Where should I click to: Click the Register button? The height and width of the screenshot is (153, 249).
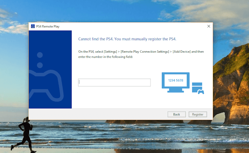[x=198, y=114]
